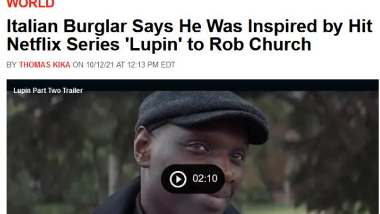Viewport: 380px width, 214px height.
Task: Select the 'Lupin Part Two Trailer' video title
Action: 48,91
